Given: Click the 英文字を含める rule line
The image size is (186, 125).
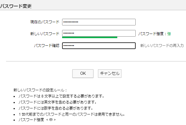Looking at the screenshot, I should point(58,102).
